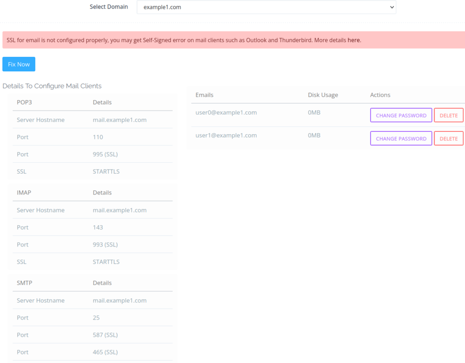Click the Emails column header

click(204, 95)
